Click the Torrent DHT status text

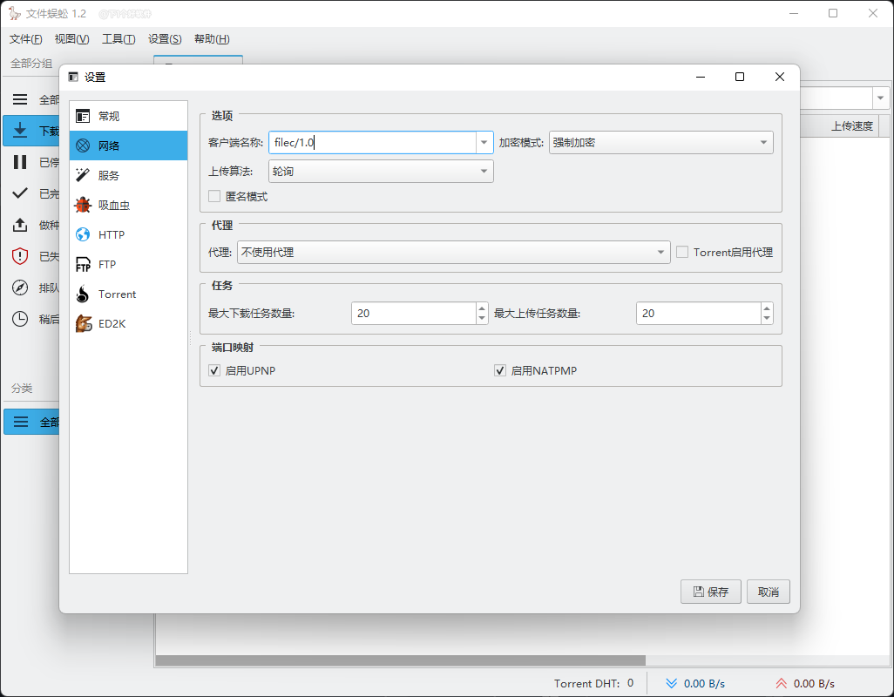pos(593,683)
